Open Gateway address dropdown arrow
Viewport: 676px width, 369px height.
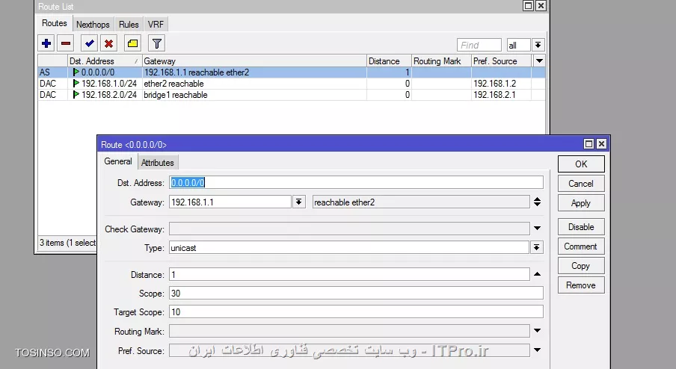tap(299, 202)
